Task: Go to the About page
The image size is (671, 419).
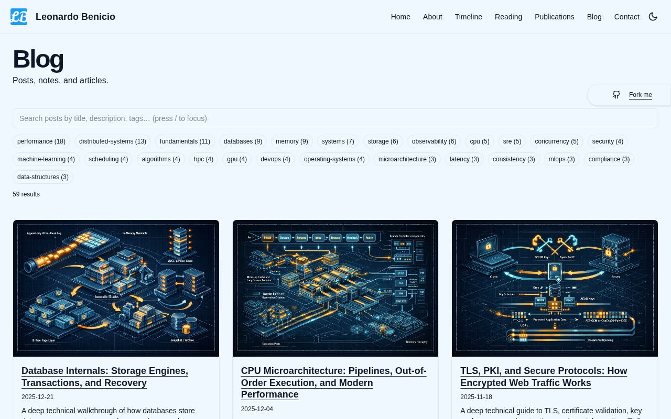Action: coord(432,17)
